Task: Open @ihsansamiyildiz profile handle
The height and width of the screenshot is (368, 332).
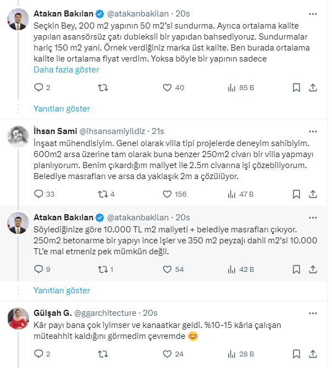Action: click(114, 131)
